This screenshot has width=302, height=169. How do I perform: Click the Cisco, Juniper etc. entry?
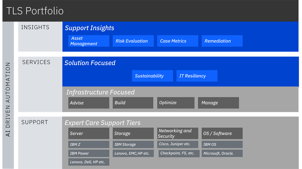click(177, 144)
